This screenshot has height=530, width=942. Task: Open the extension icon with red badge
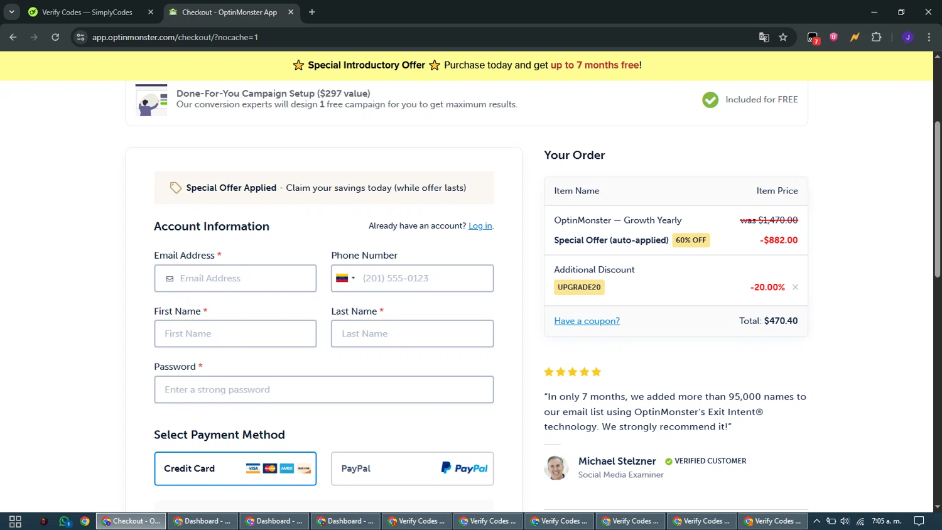coord(813,38)
